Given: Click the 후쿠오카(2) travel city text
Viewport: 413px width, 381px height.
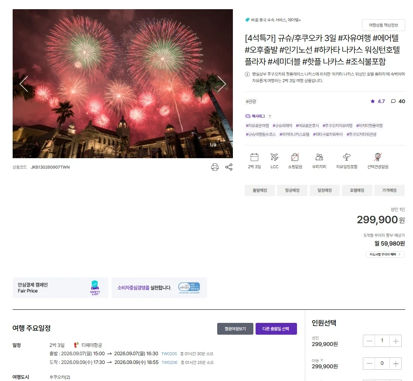Looking at the screenshot, I should point(60,377).
